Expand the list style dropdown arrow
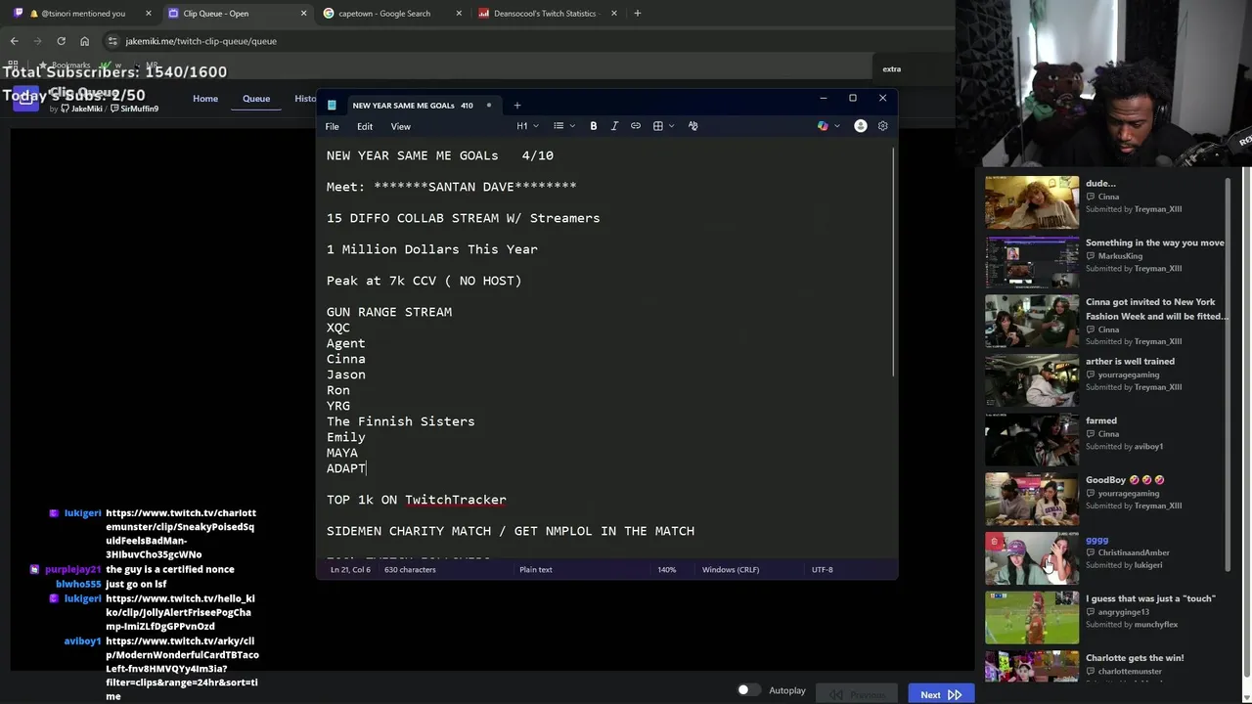The width and height of the screenshot is (1252, 704). [x=573, y=126]
